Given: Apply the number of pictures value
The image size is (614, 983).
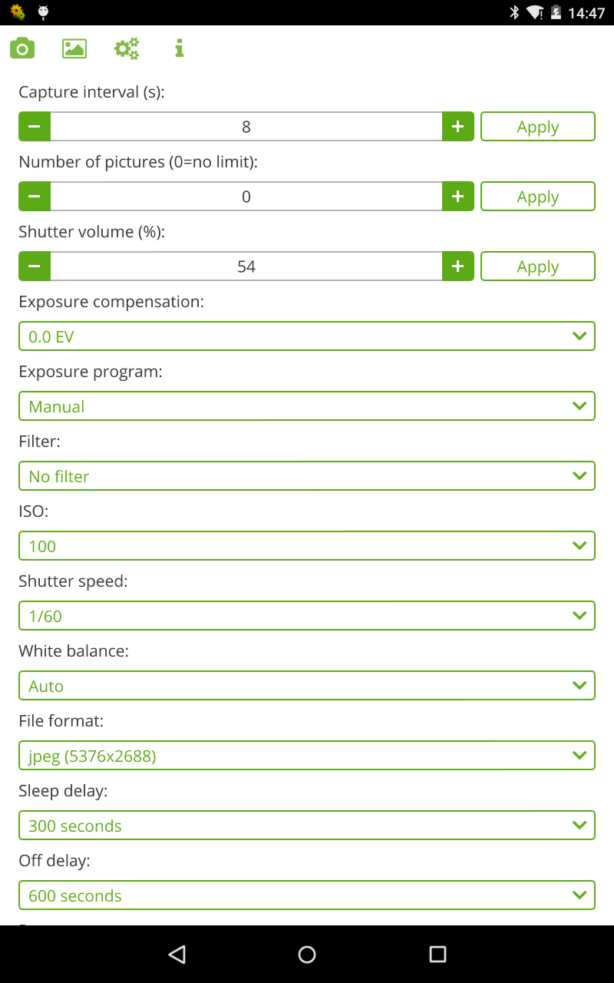Looking at the screenshot, I should pyautogui.click(x=537, y=197).
